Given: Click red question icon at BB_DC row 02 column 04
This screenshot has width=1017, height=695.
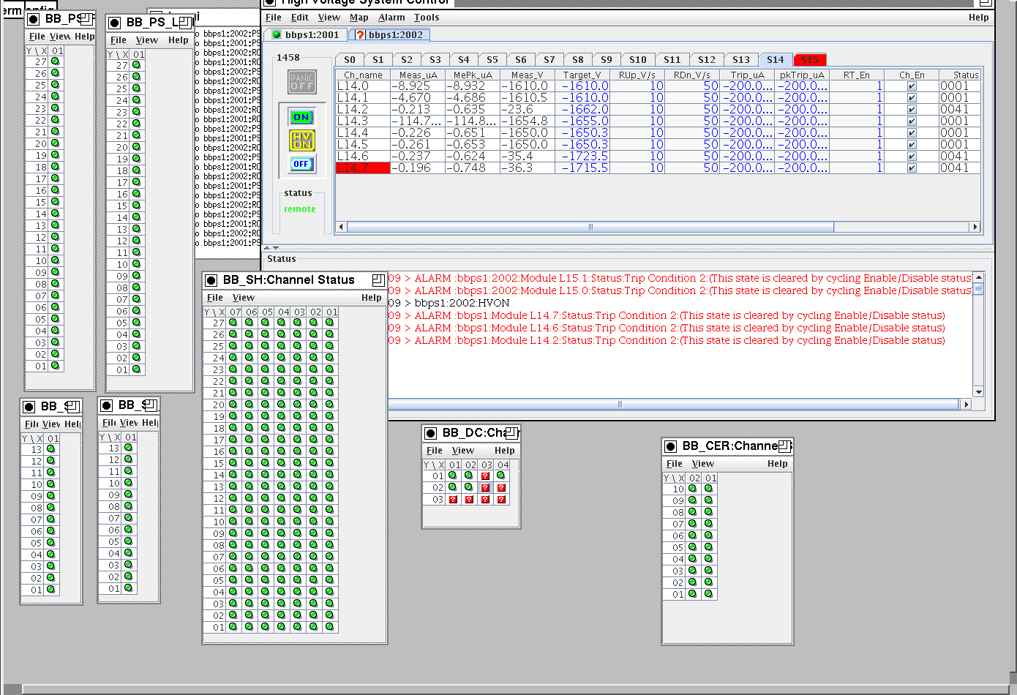Looking at the screenshot, I should [x=501, y=488].
